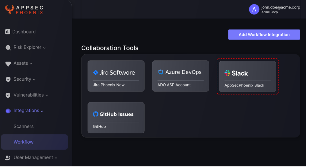
Task: Click the Vulnerabilities shield icon
Action: pyautogui.click(x=8, y=96)
